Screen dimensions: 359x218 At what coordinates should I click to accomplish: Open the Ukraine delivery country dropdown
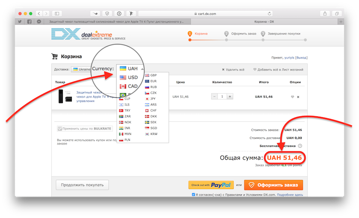81,69
